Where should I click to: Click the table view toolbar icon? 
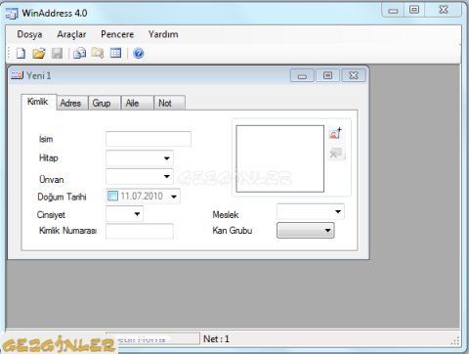coord(115,53)
